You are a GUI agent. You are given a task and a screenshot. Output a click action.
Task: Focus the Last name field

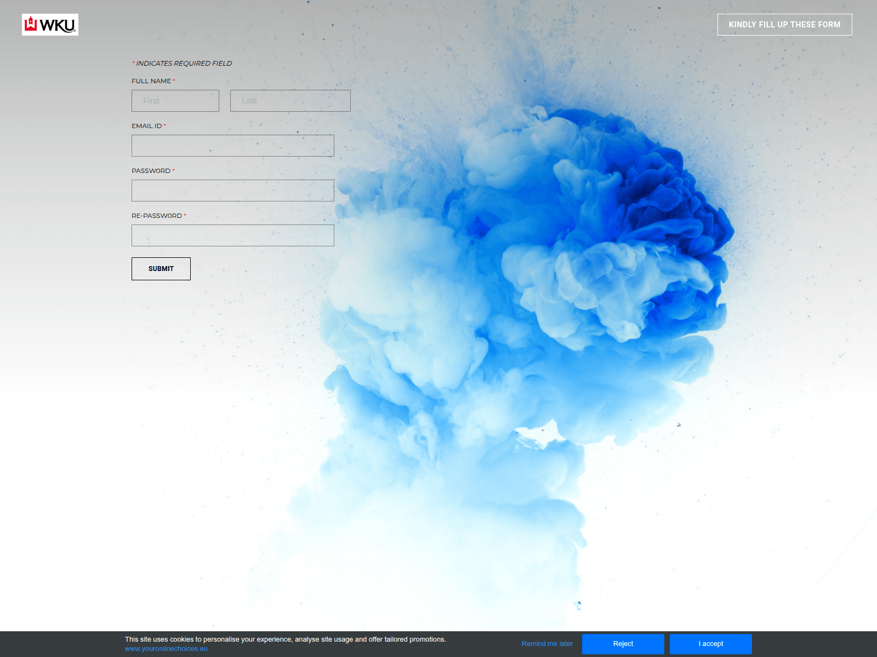[x=291, y=101]
